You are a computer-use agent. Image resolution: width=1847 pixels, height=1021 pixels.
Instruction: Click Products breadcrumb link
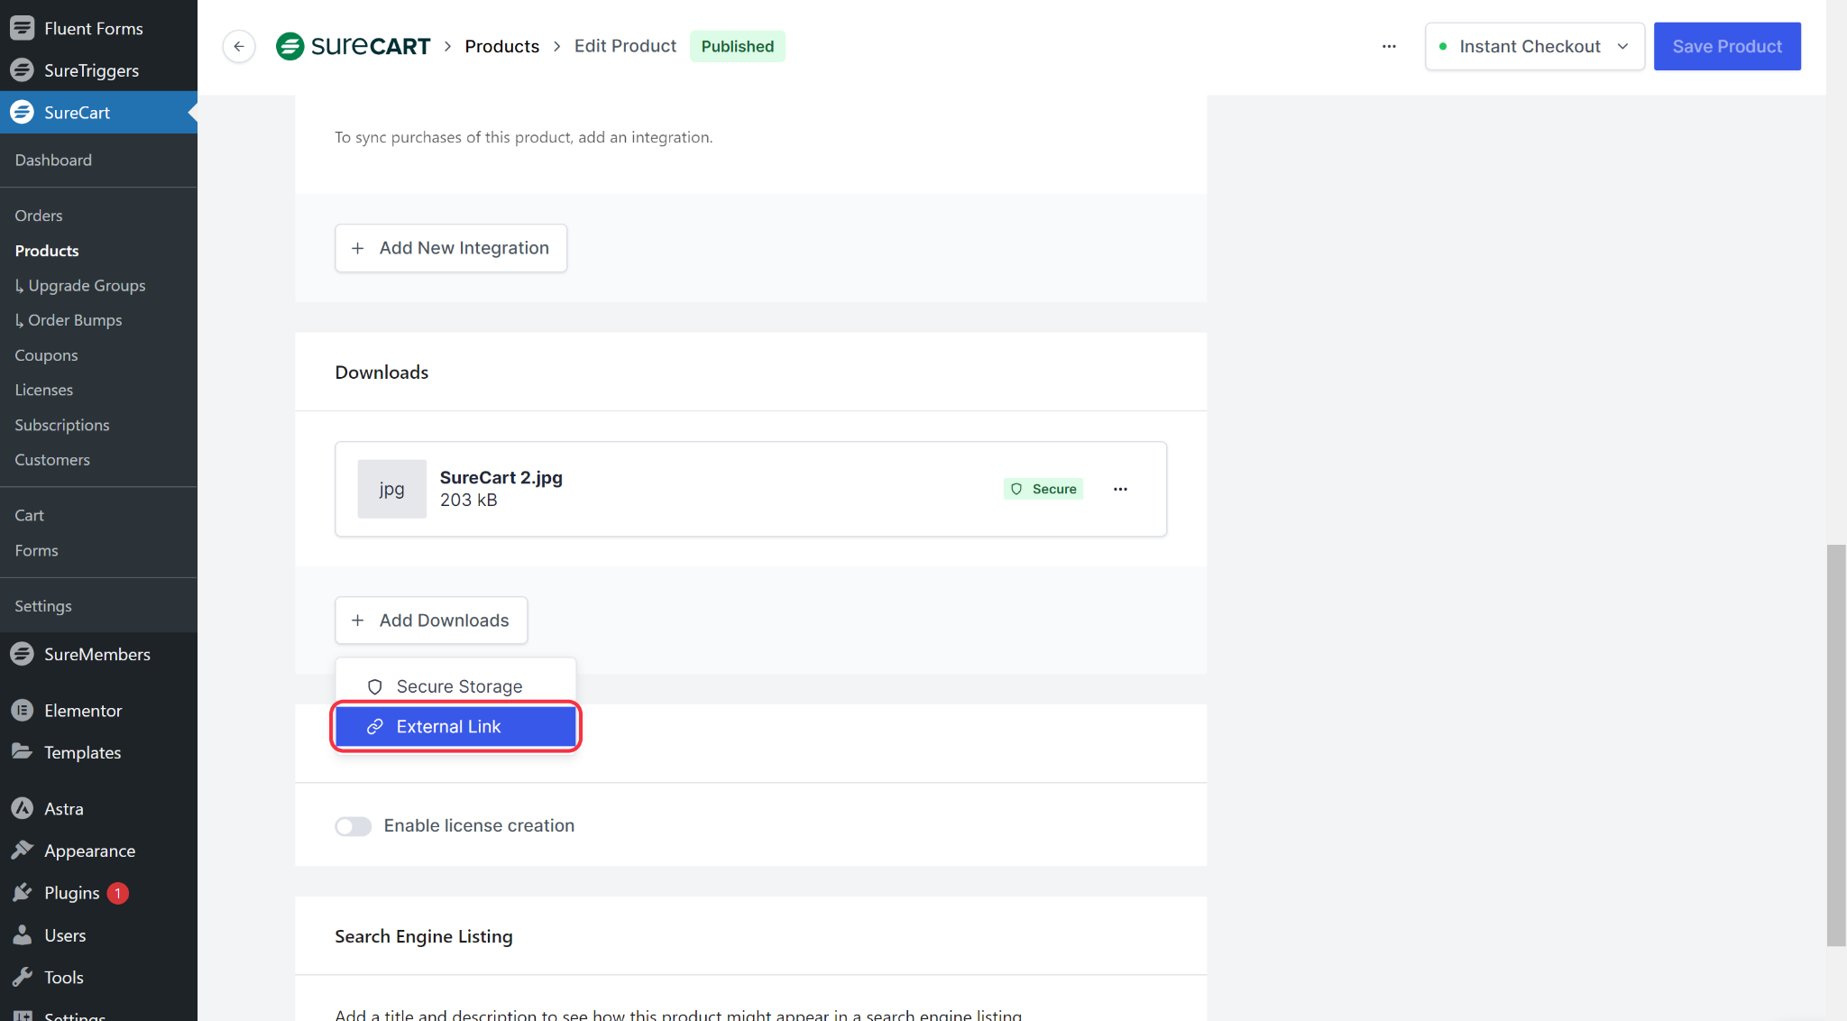tap(501, 47)
